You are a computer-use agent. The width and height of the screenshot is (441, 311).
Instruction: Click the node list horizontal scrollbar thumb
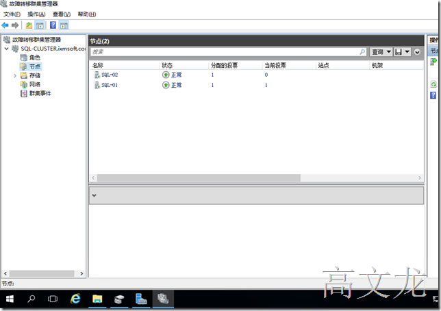(199, 178)
